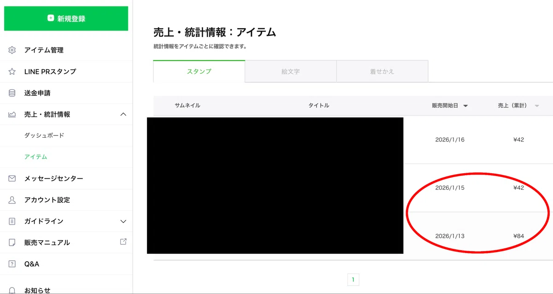Click the date 2026/1/16
Viewport: 553px width, 294px height.
(x=450, y=140)
